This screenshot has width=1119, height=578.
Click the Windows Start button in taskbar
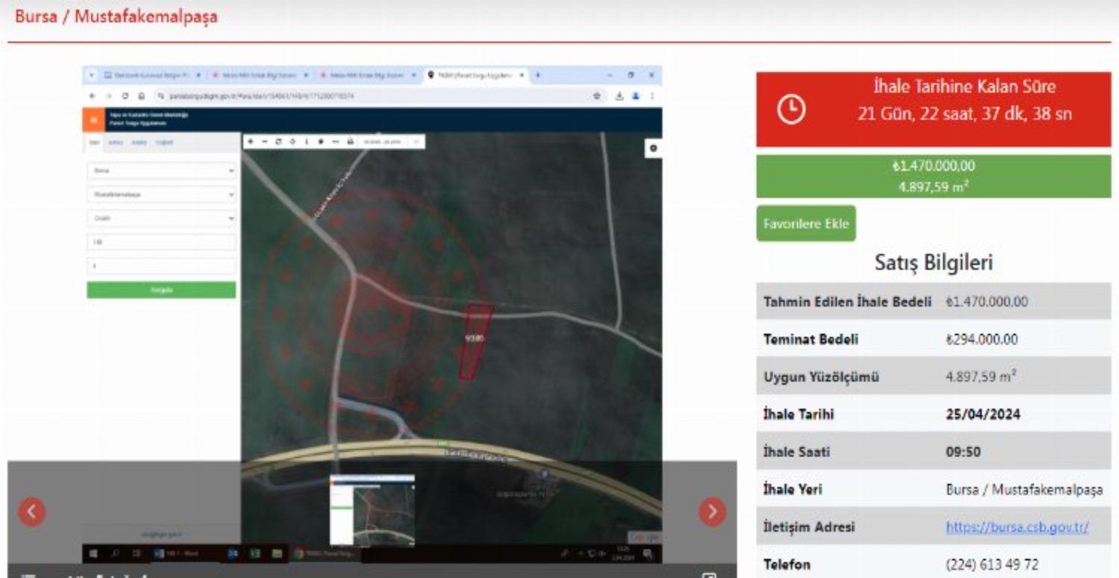[x=94, y=553]
